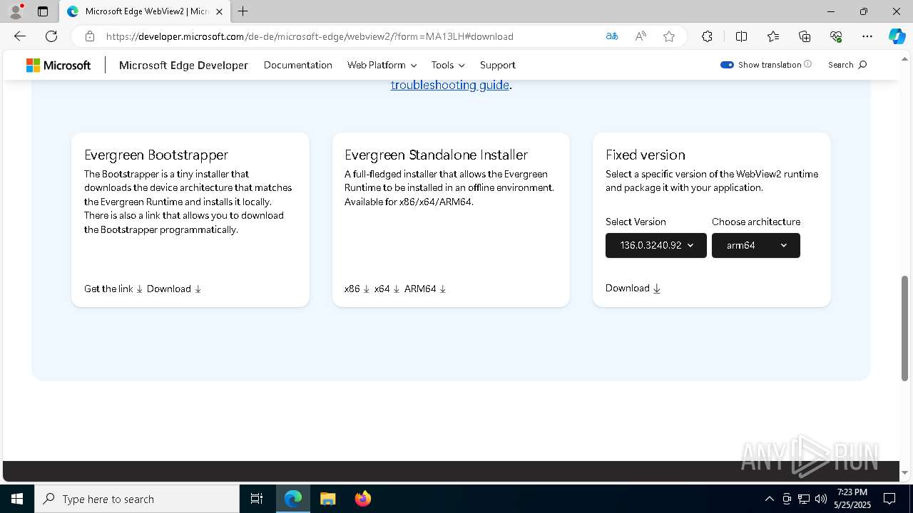Open the troubleshooting guide link
This screenshot has width=913, height=513.
tap(449, 85)
